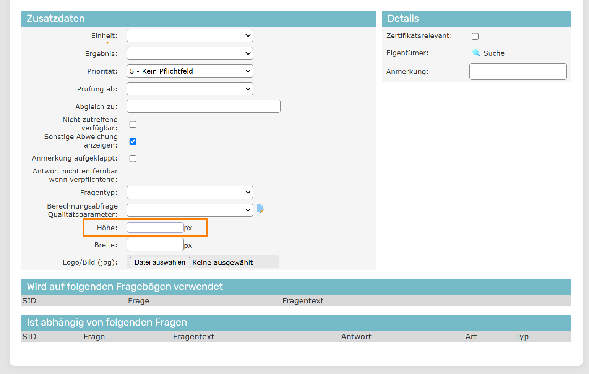Click the Breite pixel input field
Image resolution: width=589 pixels, height=374 pixels.
[x=155, y=245]
